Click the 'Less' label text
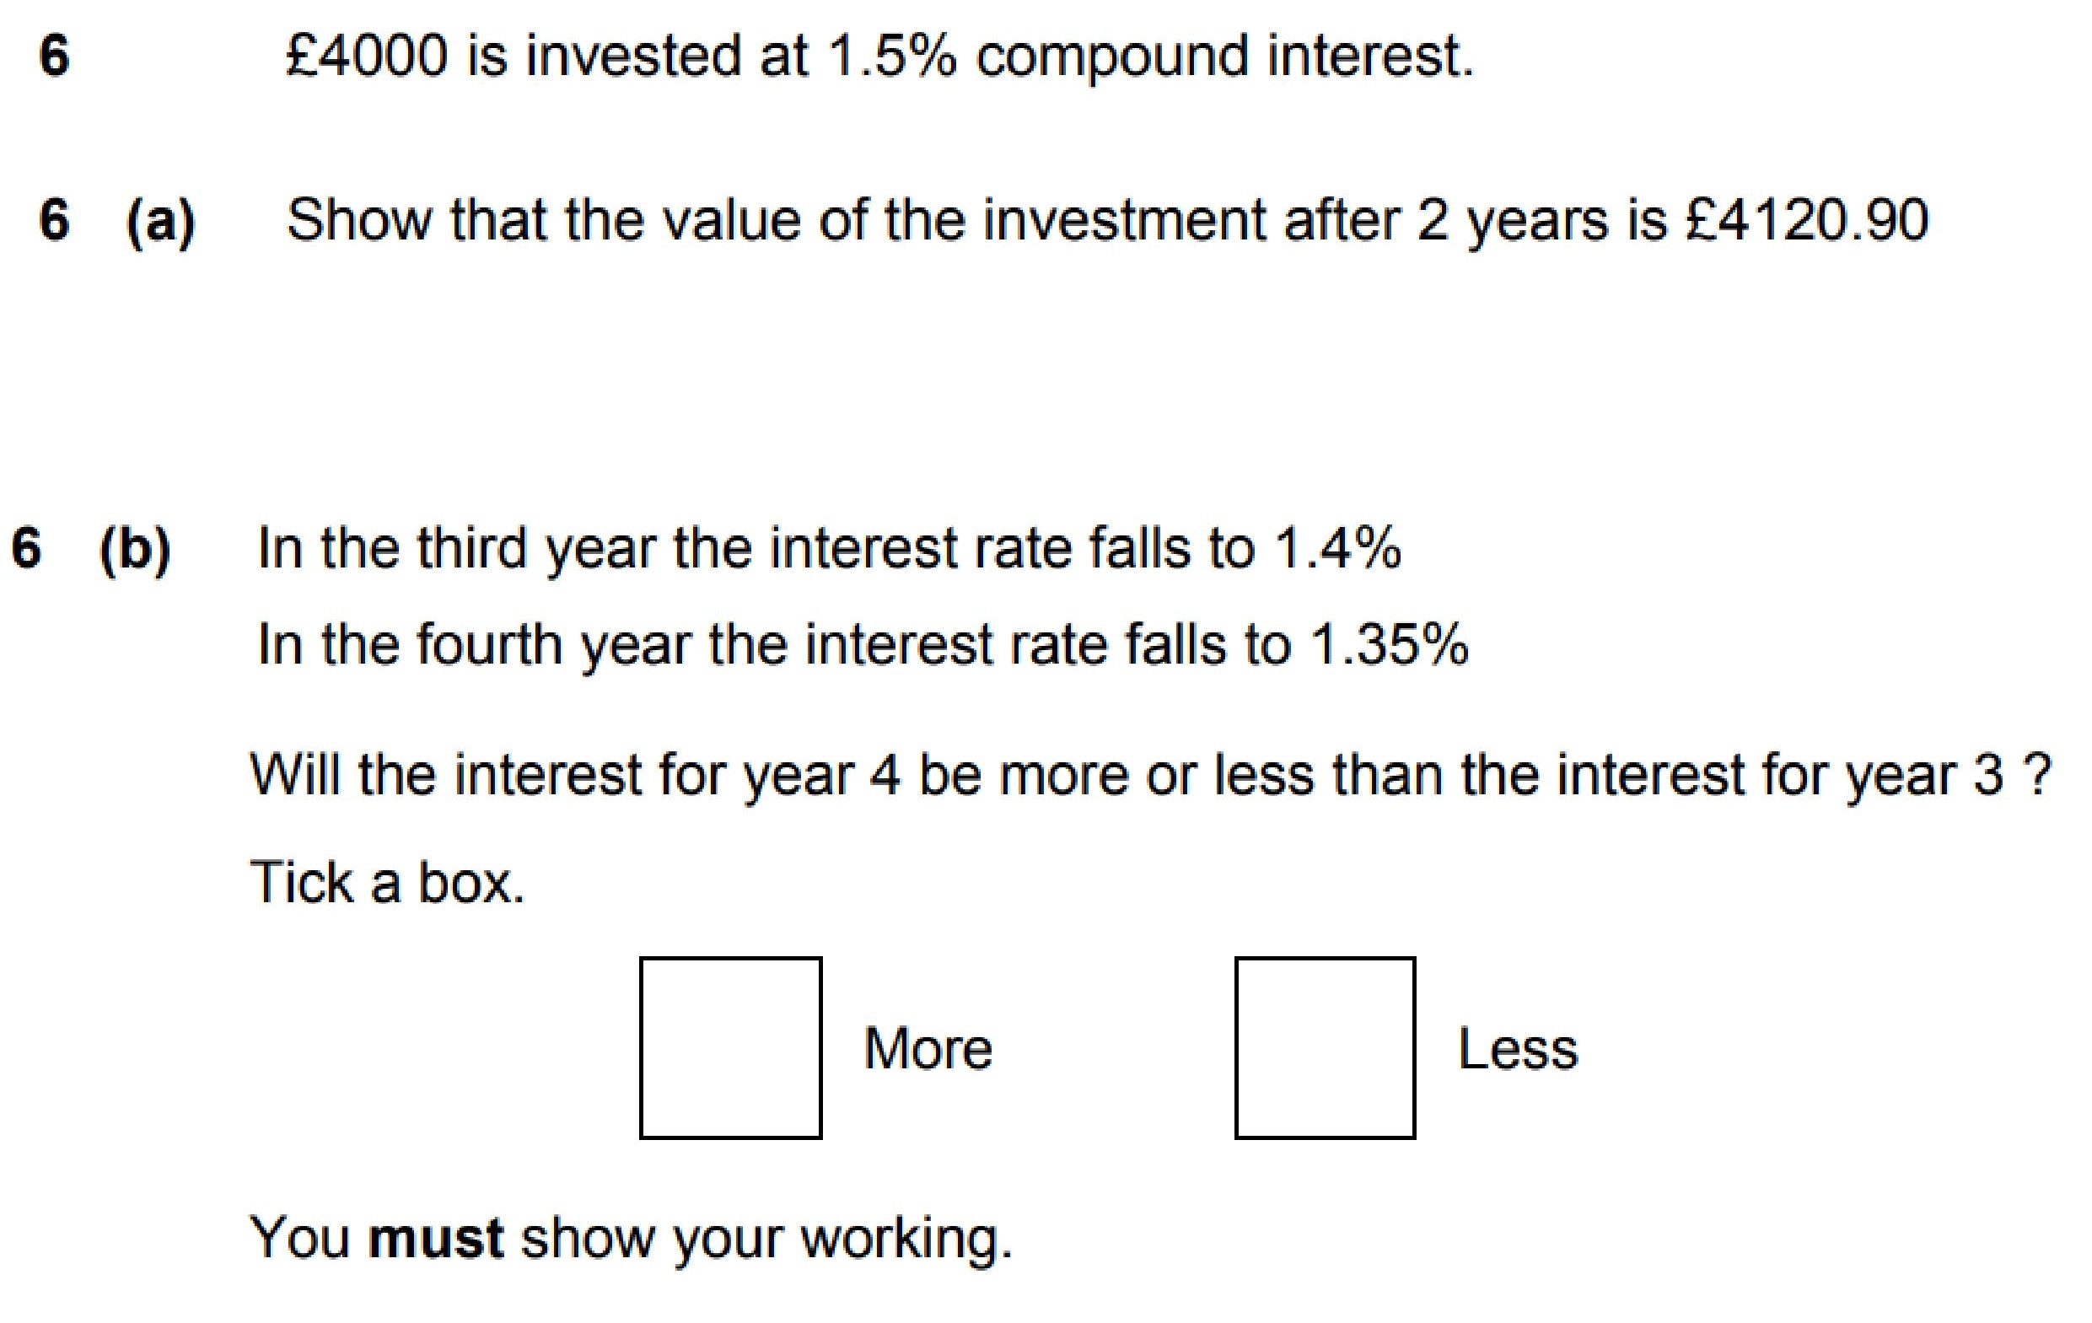 pyautogui.click(x=1517, y=1048)
